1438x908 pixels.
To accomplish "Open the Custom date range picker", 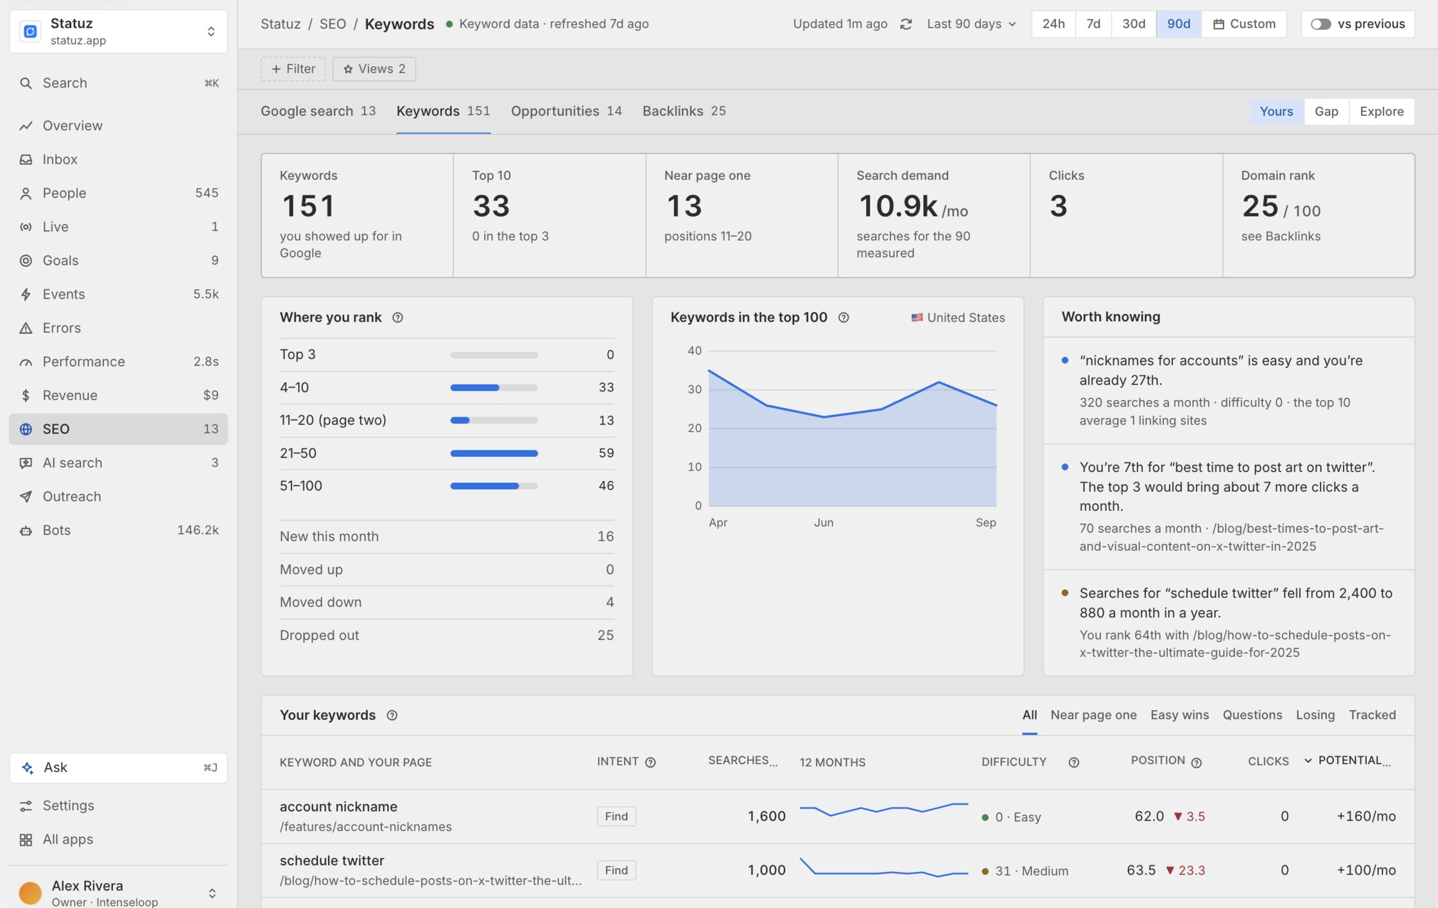I will click(1244, 24).
